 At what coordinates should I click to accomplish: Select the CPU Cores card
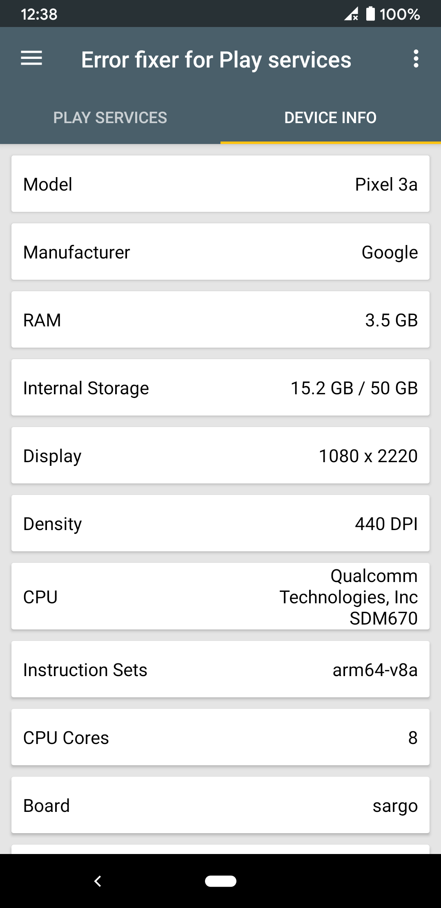tap(220, 737)
